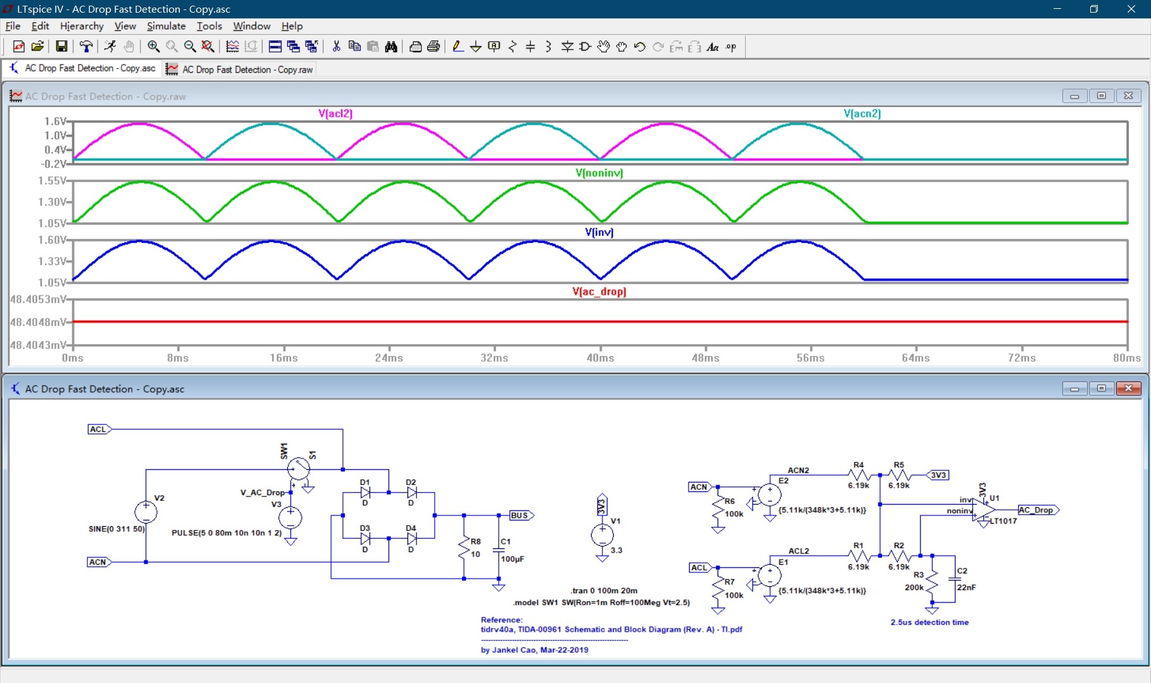The height and width of the screenshot is (683, 1151).
Task: Open the SPICE directive .op tool
Action: click(x=731, y=47)
